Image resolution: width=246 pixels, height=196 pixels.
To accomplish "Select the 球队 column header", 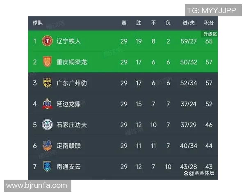I will click(38, 23).
